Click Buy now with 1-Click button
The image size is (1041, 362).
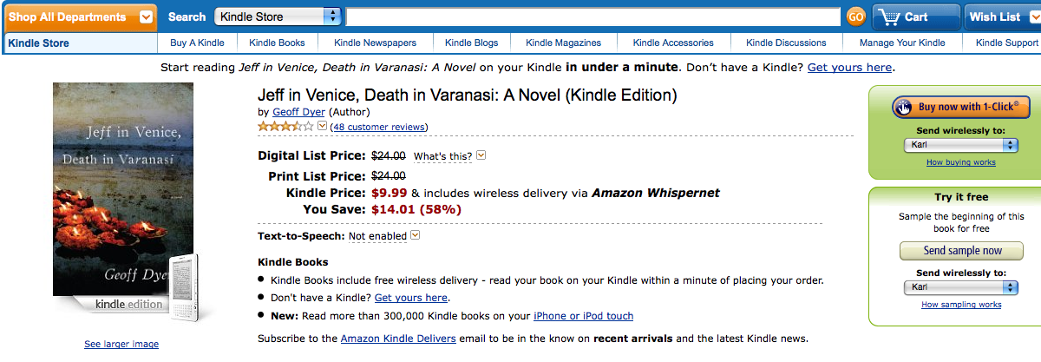point(960,107)
